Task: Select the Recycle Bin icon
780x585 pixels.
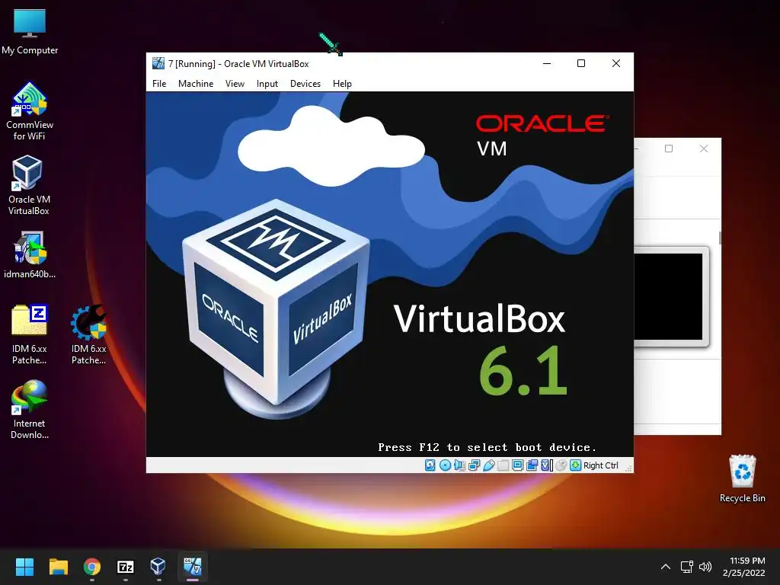Action: point(742,478)
